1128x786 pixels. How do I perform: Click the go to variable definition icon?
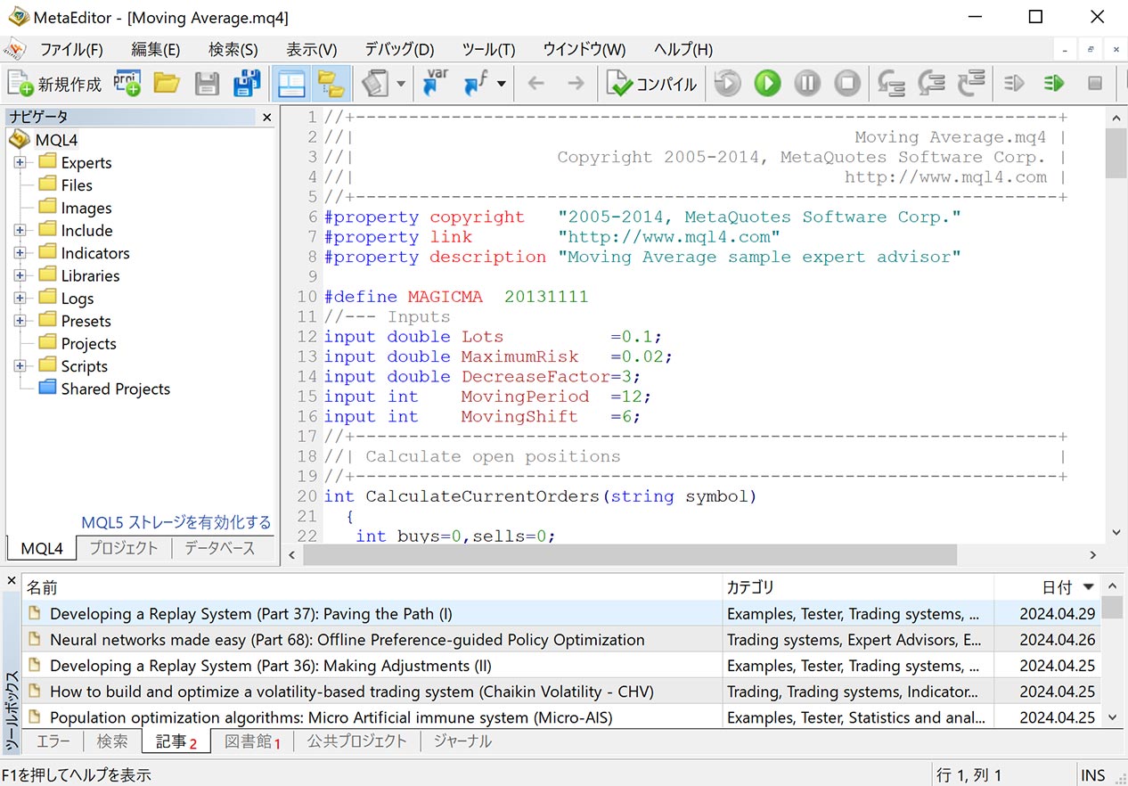pyautogui.click(x=436, y=84)
